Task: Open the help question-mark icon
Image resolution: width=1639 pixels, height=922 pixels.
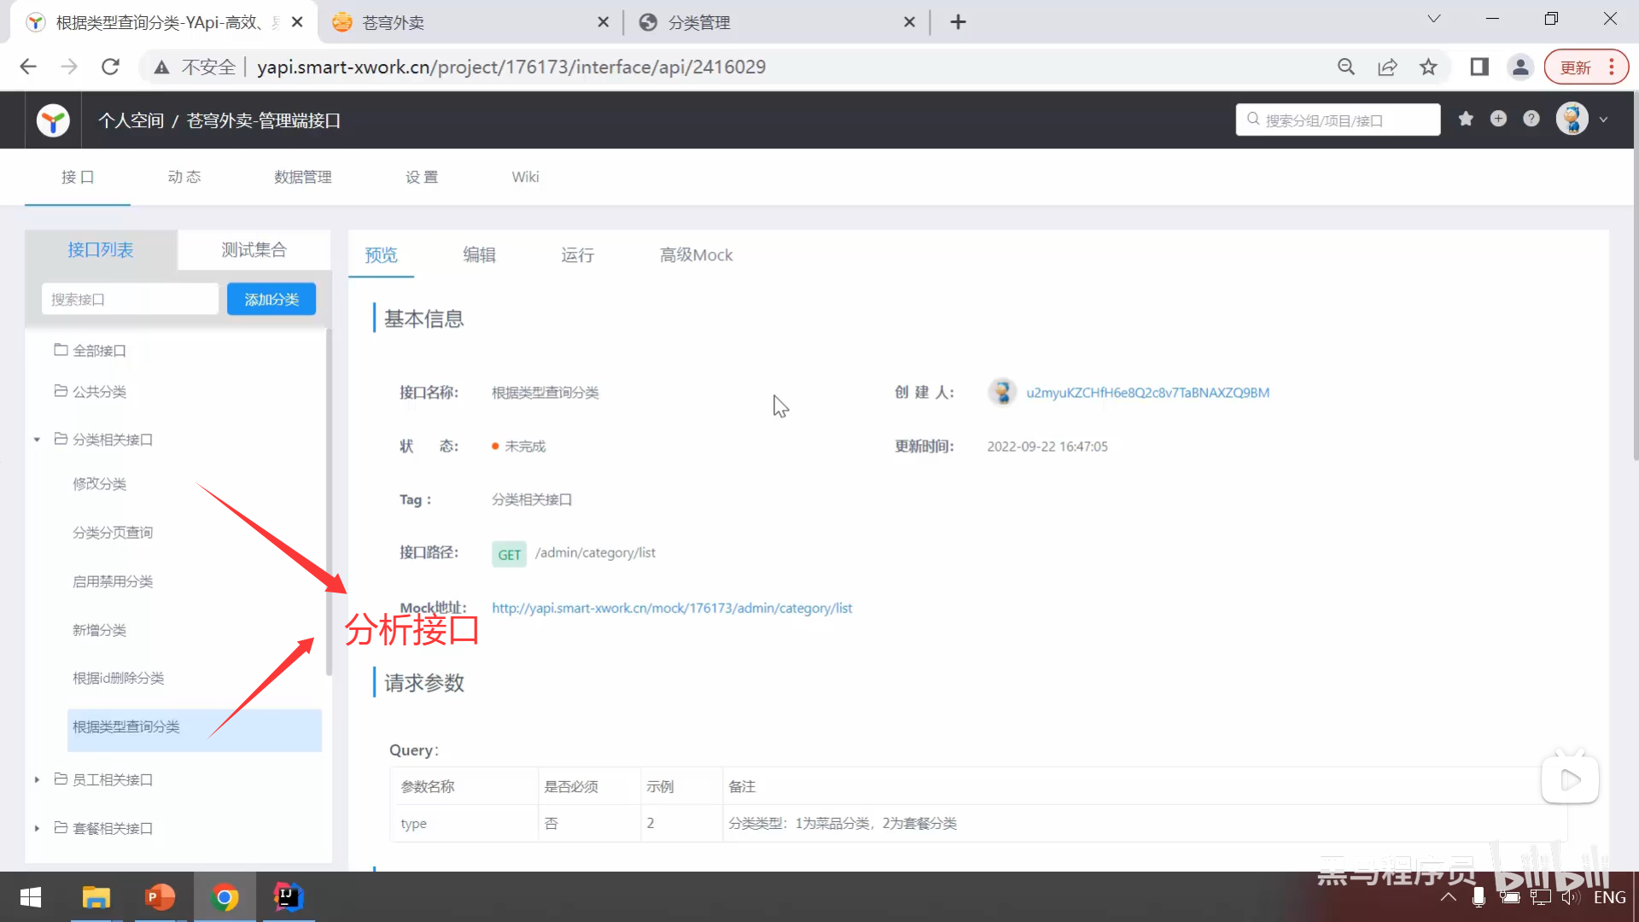Action: coord(1531,119)
